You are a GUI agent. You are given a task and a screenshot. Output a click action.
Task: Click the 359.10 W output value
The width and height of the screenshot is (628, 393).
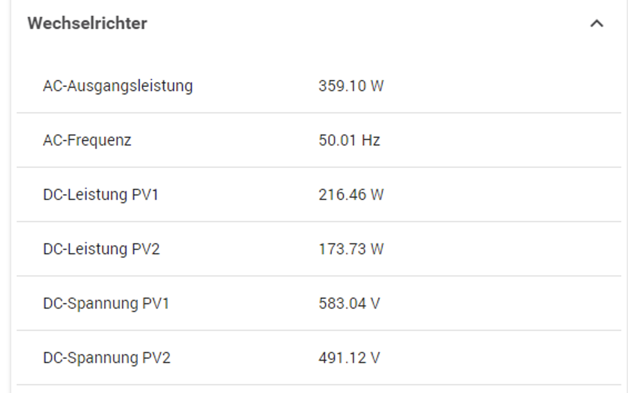[351, 85]
